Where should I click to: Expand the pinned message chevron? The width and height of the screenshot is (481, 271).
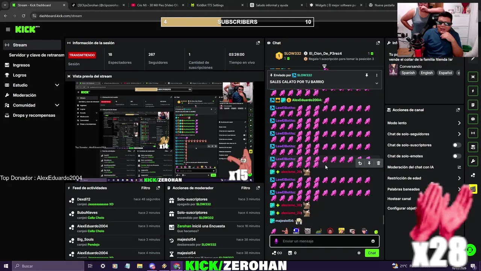tap(377, 84)
